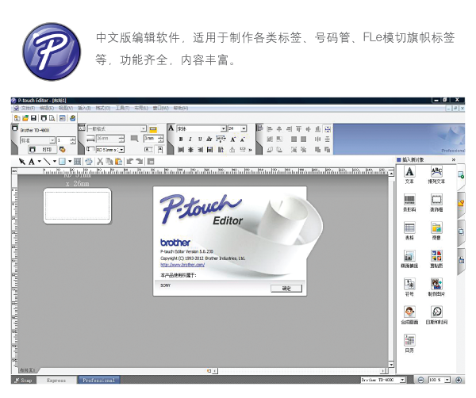
Task: Open the 格式(O) Format menu
Action: pyautogui.click(x=103, y=108)
